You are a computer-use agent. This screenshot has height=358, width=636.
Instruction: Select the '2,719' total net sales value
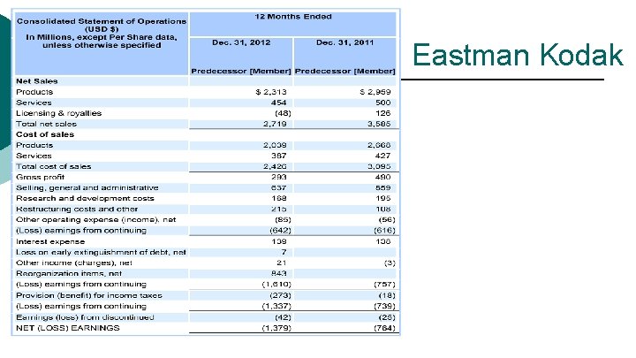tap(275, 124)
